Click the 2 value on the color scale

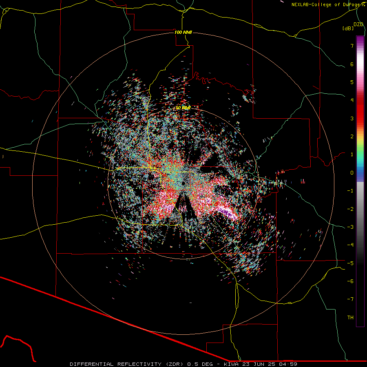coord(352,137)
